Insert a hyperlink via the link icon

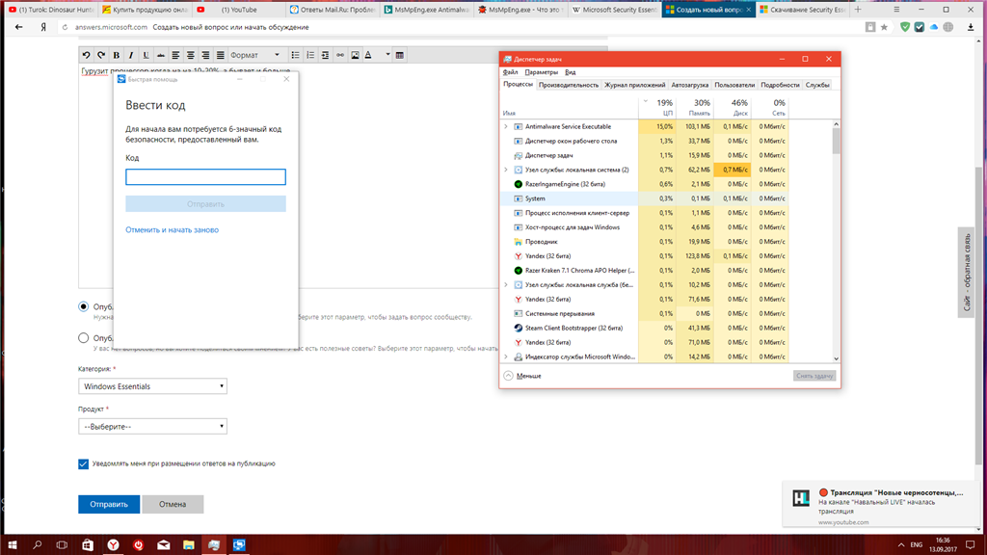[x=340, y=55]
